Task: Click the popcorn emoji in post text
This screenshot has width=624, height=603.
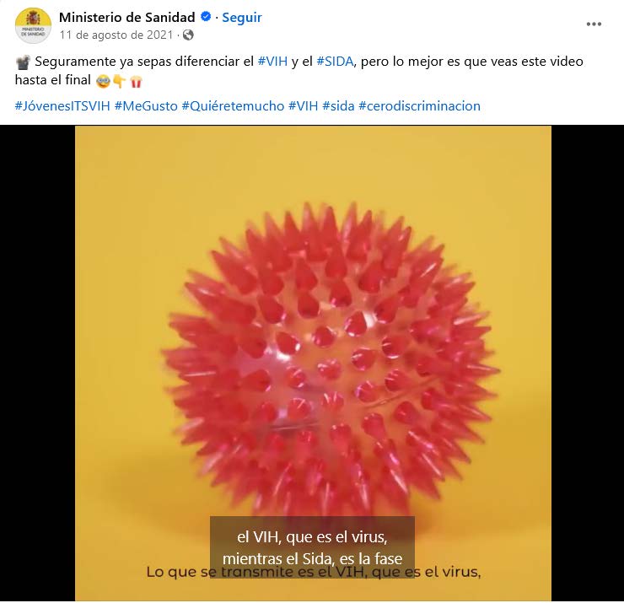Action: (136, 81)
